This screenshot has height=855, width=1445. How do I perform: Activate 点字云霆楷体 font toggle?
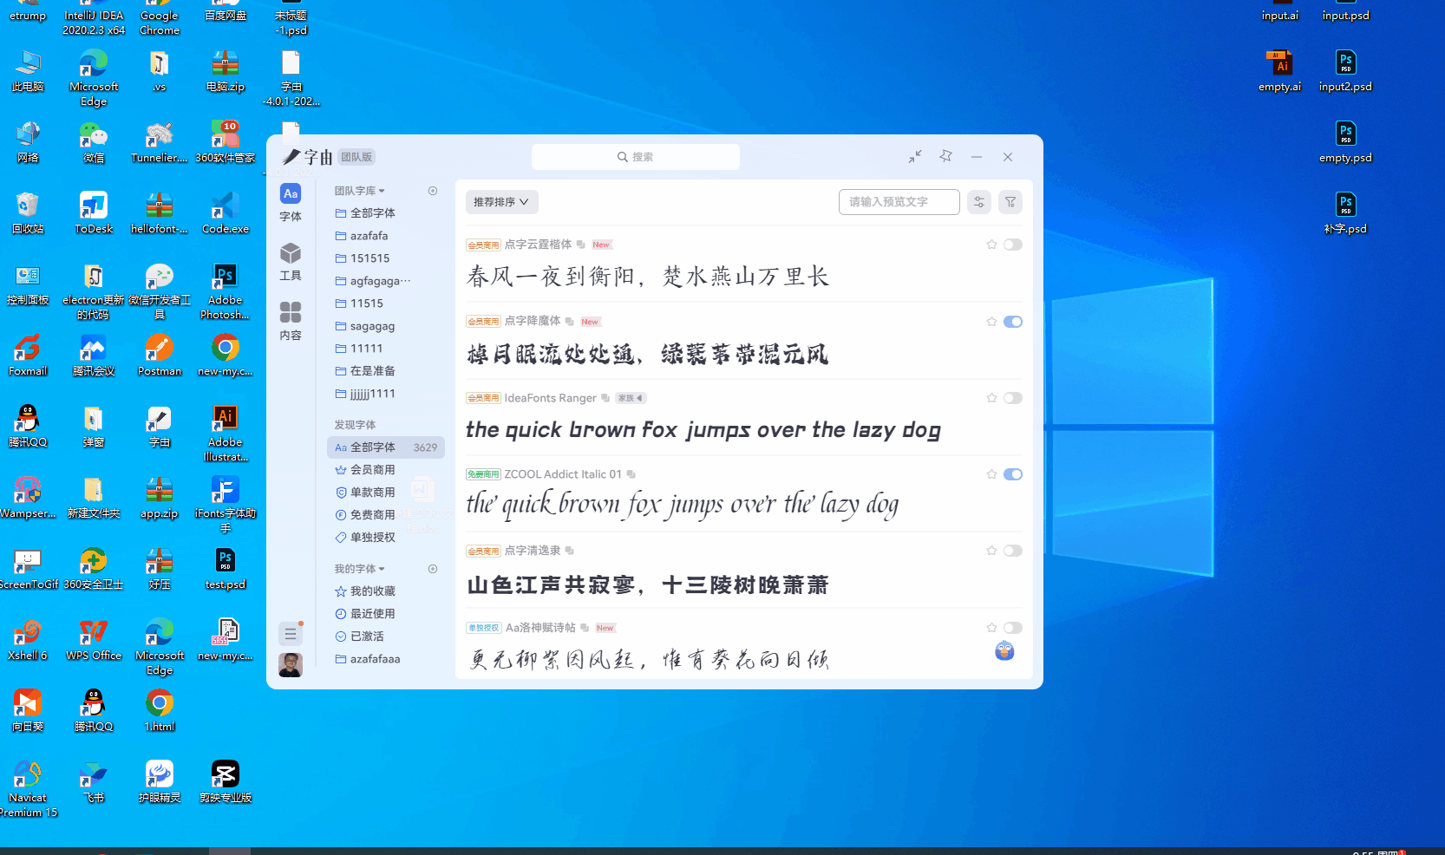click(1013, 245)
